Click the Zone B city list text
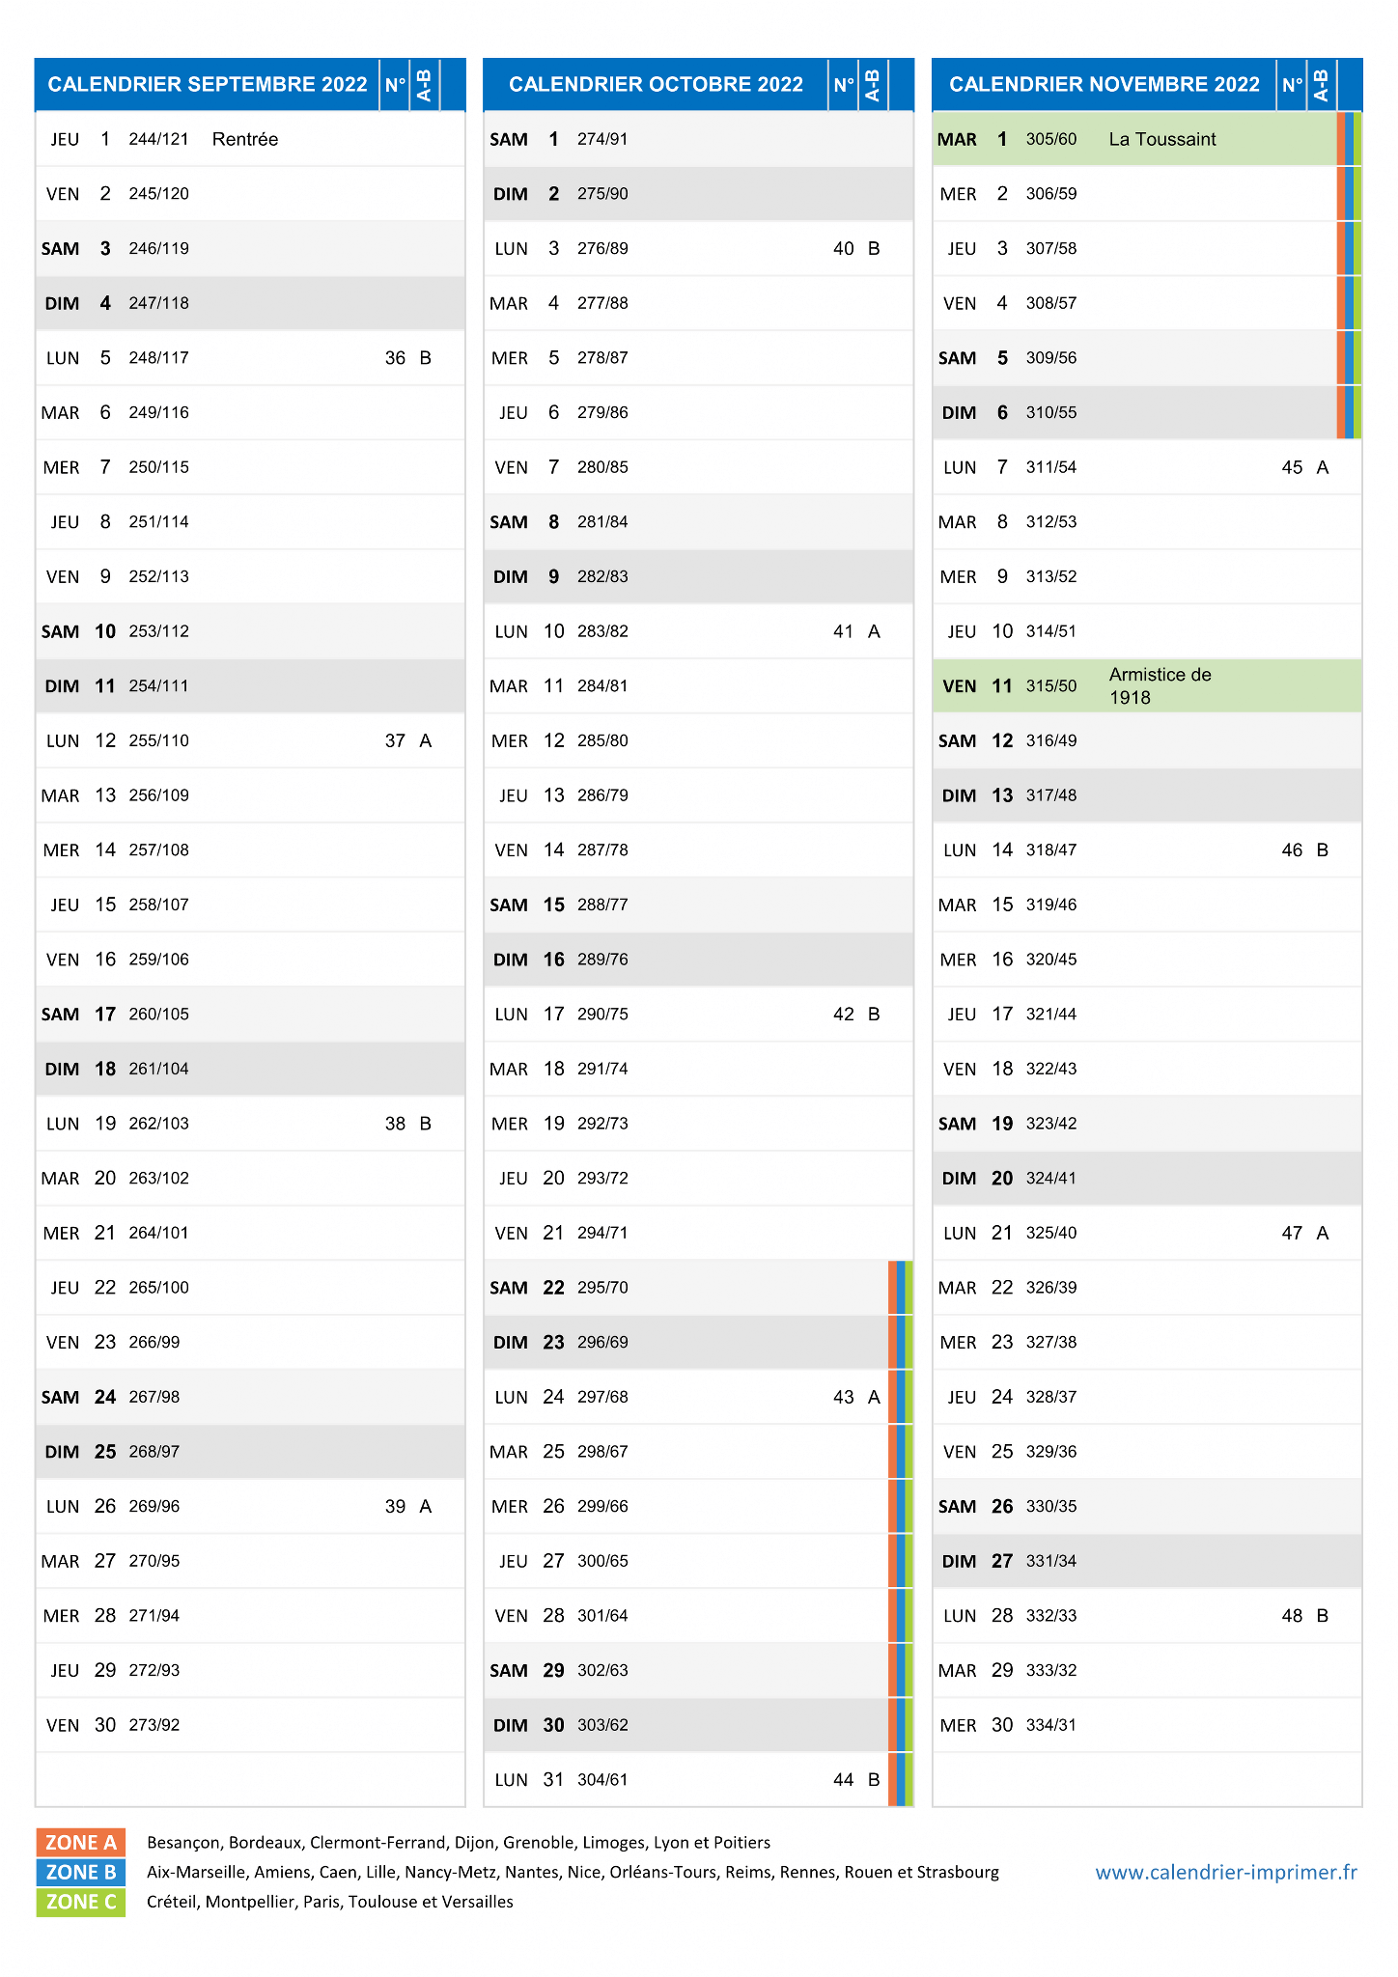This screenshot has width=1398, height=1977. click(573, 1872)
